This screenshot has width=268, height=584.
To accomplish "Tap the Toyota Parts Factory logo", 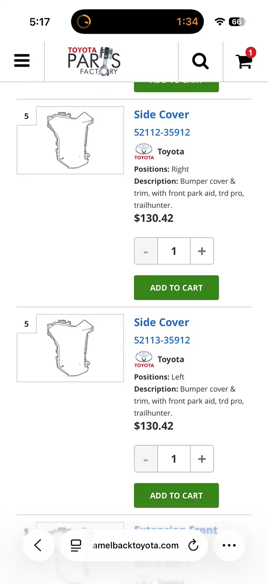I will [x=94, y=61].
